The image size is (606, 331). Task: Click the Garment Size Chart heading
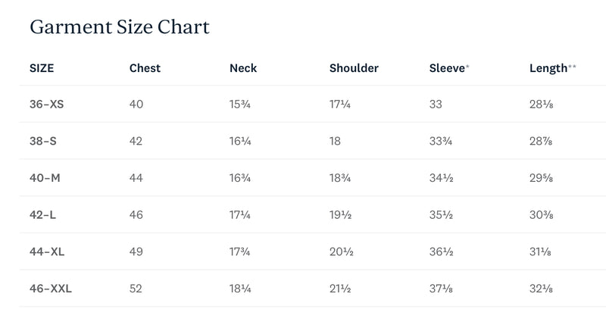point(120,27)
